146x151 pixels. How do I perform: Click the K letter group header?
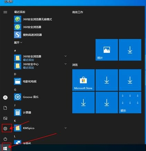[x=15, y=121]
